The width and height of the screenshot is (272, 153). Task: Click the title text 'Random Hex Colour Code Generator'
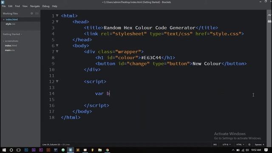click(150, 28)
